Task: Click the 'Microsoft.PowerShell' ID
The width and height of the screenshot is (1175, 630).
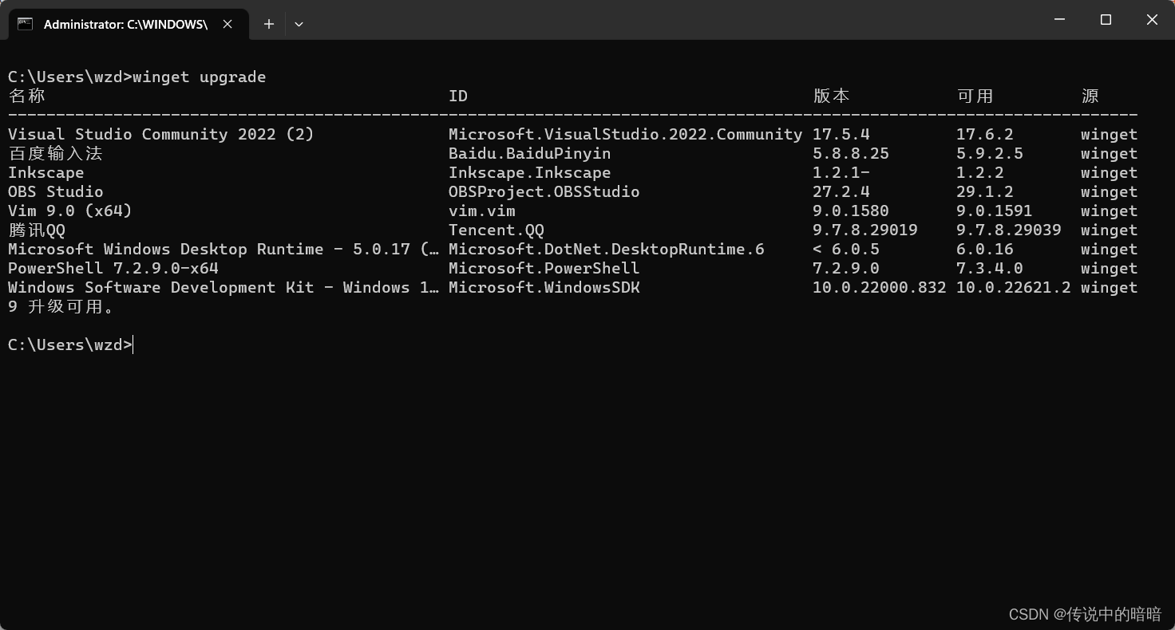Action: point(544,268)
